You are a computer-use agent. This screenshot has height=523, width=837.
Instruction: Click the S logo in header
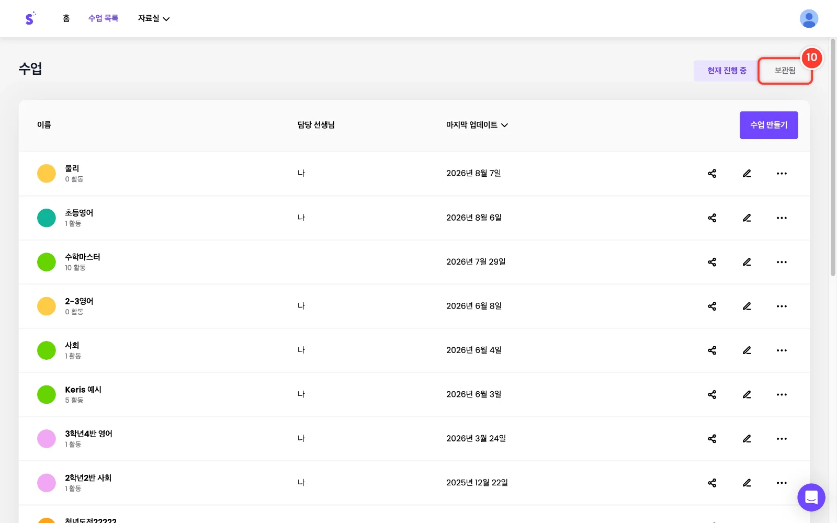[x=30, y=18]
